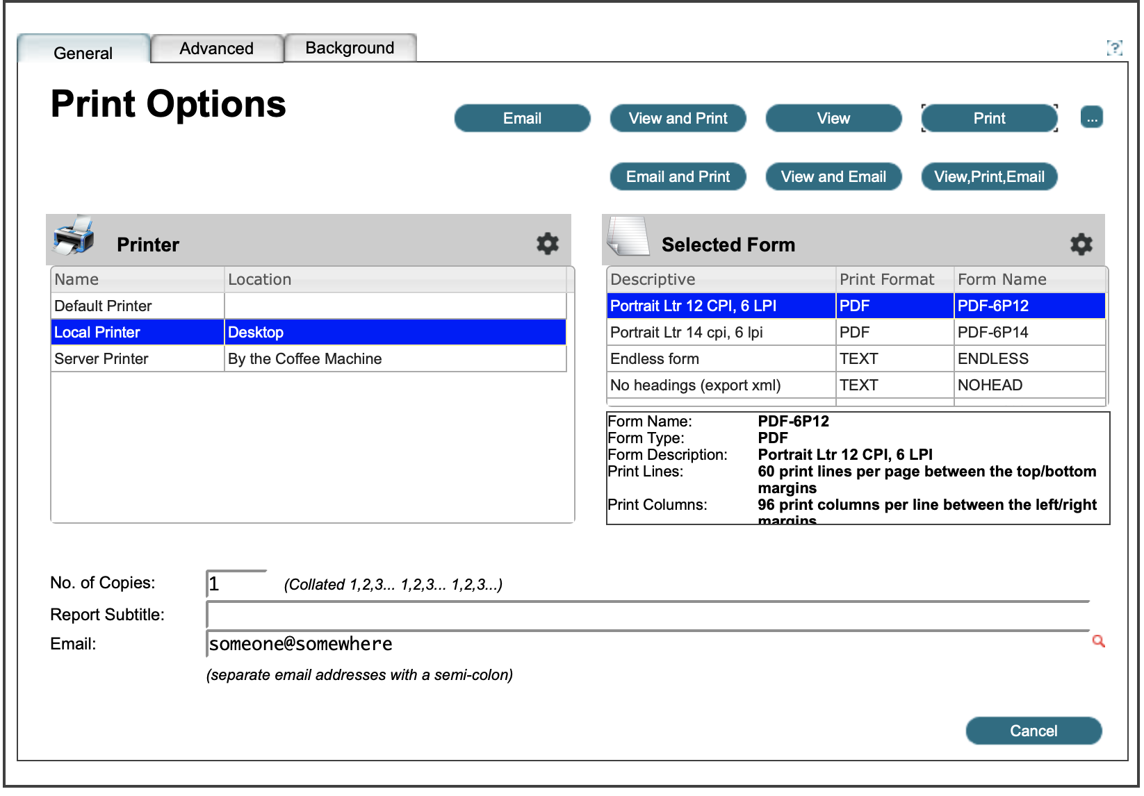Click the ellipsis more options button

click(x=1091, y=118)
